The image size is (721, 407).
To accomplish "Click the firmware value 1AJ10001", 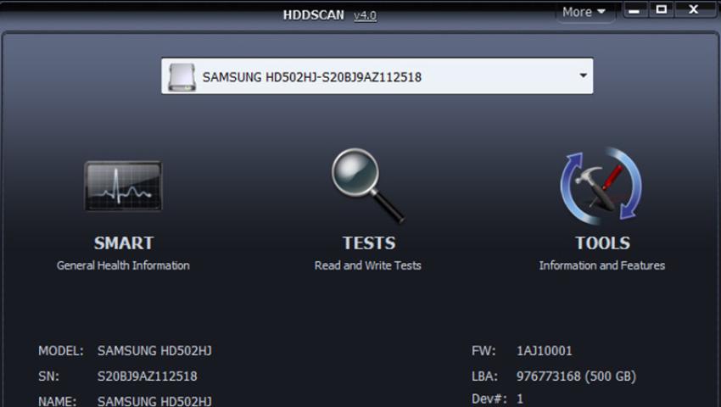I will 544,350.
